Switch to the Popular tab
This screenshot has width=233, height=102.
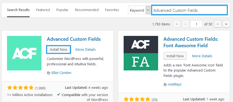coord(62,10)
